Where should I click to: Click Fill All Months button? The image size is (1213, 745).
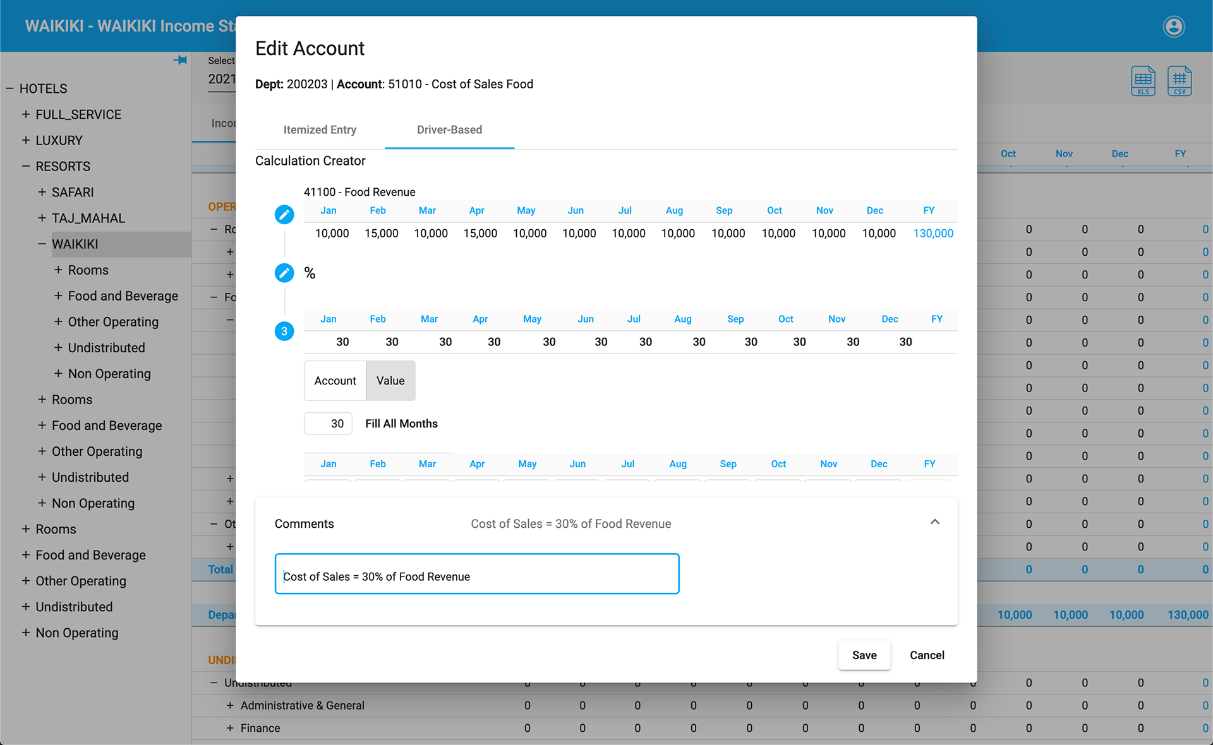tap(401, 424)
